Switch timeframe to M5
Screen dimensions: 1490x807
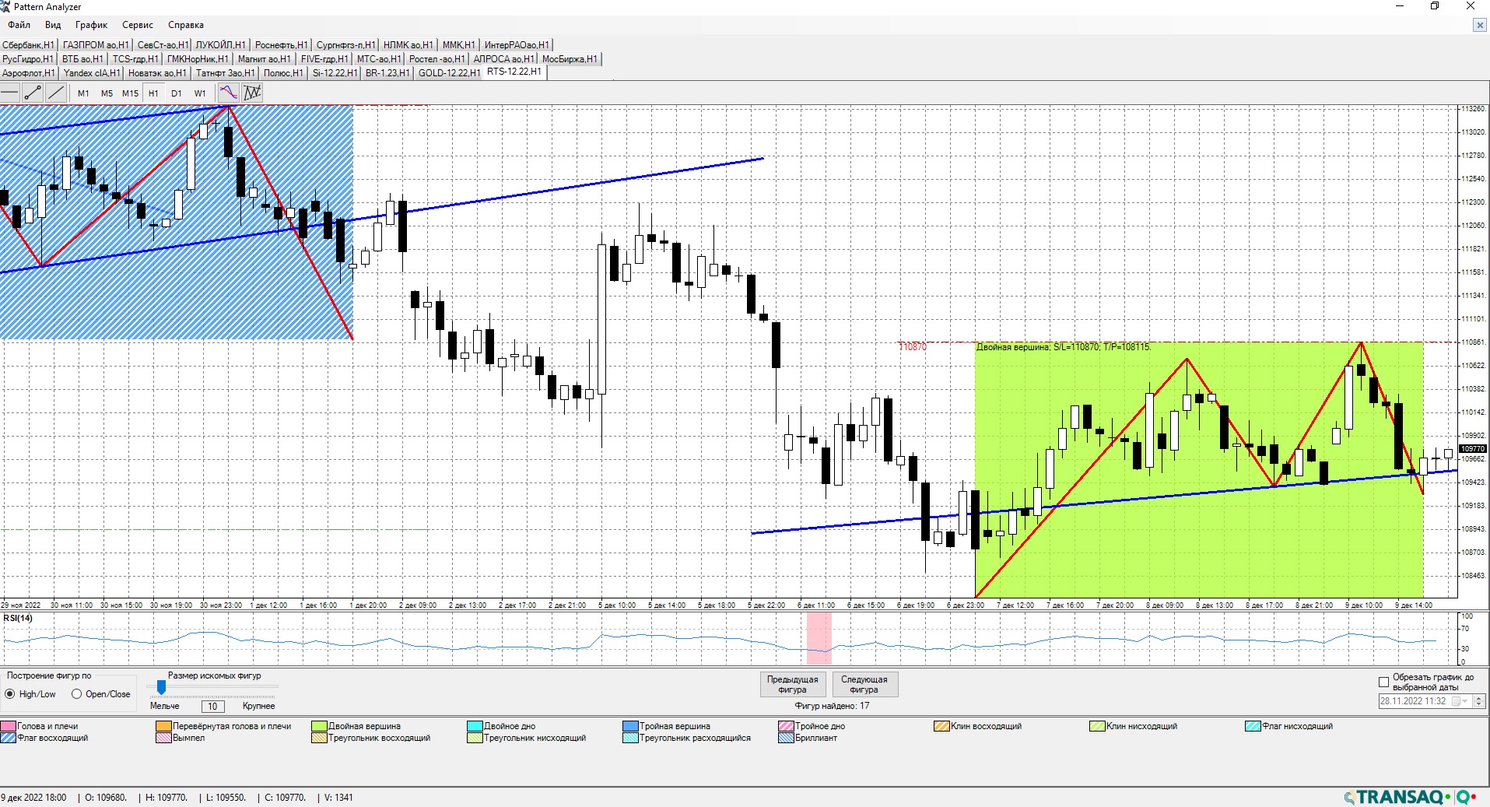(107, 93)
